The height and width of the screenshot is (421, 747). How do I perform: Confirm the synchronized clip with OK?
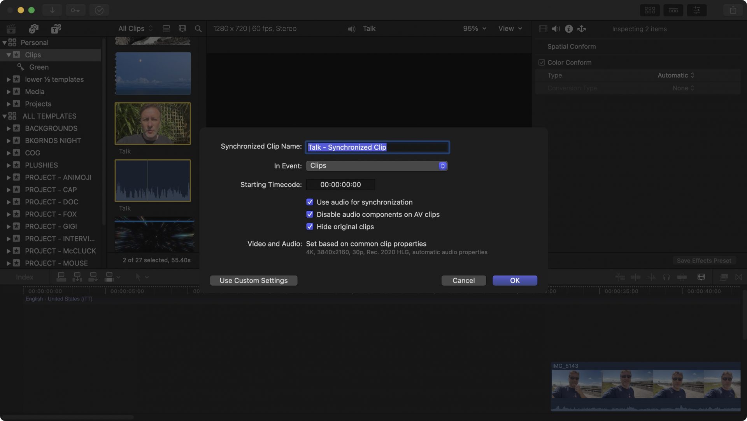pos(514,280)
